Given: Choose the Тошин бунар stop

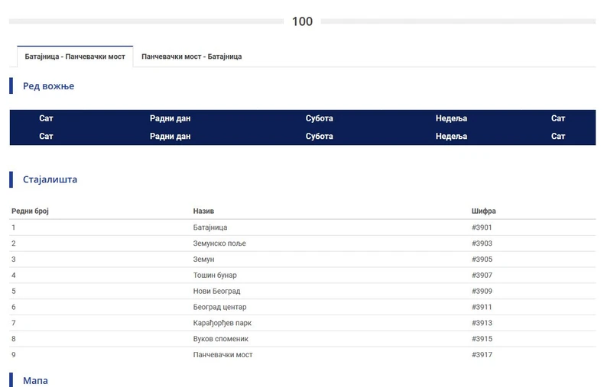Looking at the screenshot, I should (215, 276).
